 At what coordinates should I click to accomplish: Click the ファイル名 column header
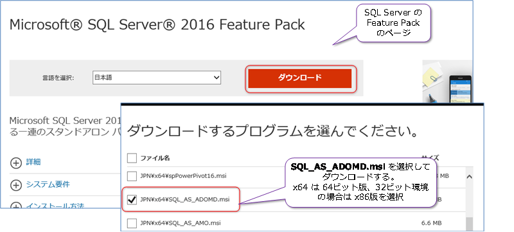[x=155, y=158]
